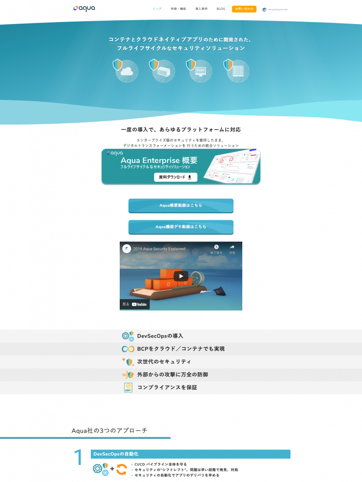The image size is (362, 482).
Task: Click BCPをクラウド／コンテナでも実現 text
Action: [181, 349]
